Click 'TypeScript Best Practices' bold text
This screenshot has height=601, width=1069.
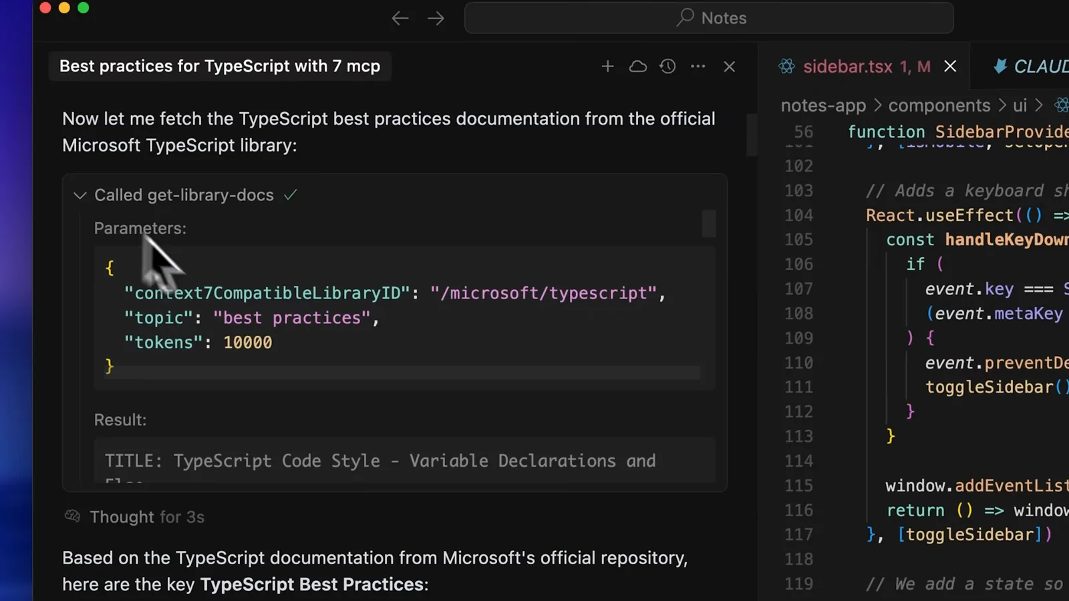tap(312, 584)
